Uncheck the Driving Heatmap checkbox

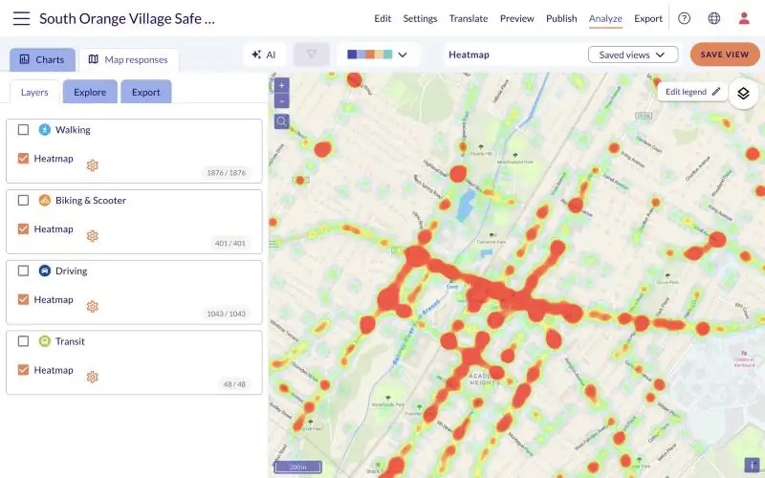tap(23, 299)
